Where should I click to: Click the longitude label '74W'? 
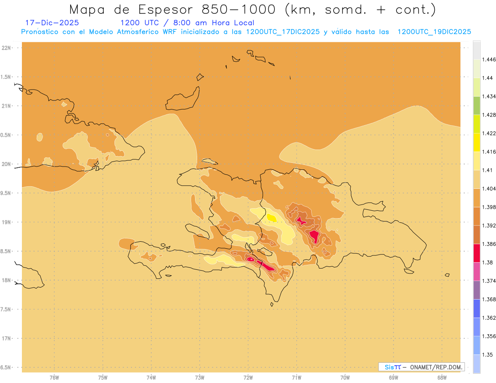pyautogui.click(x=151, y=377)
